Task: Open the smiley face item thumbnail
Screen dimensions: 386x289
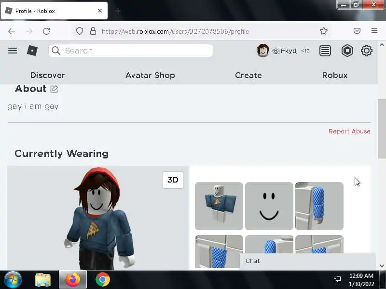Action: pyautogui.click(x=269, y=206)
